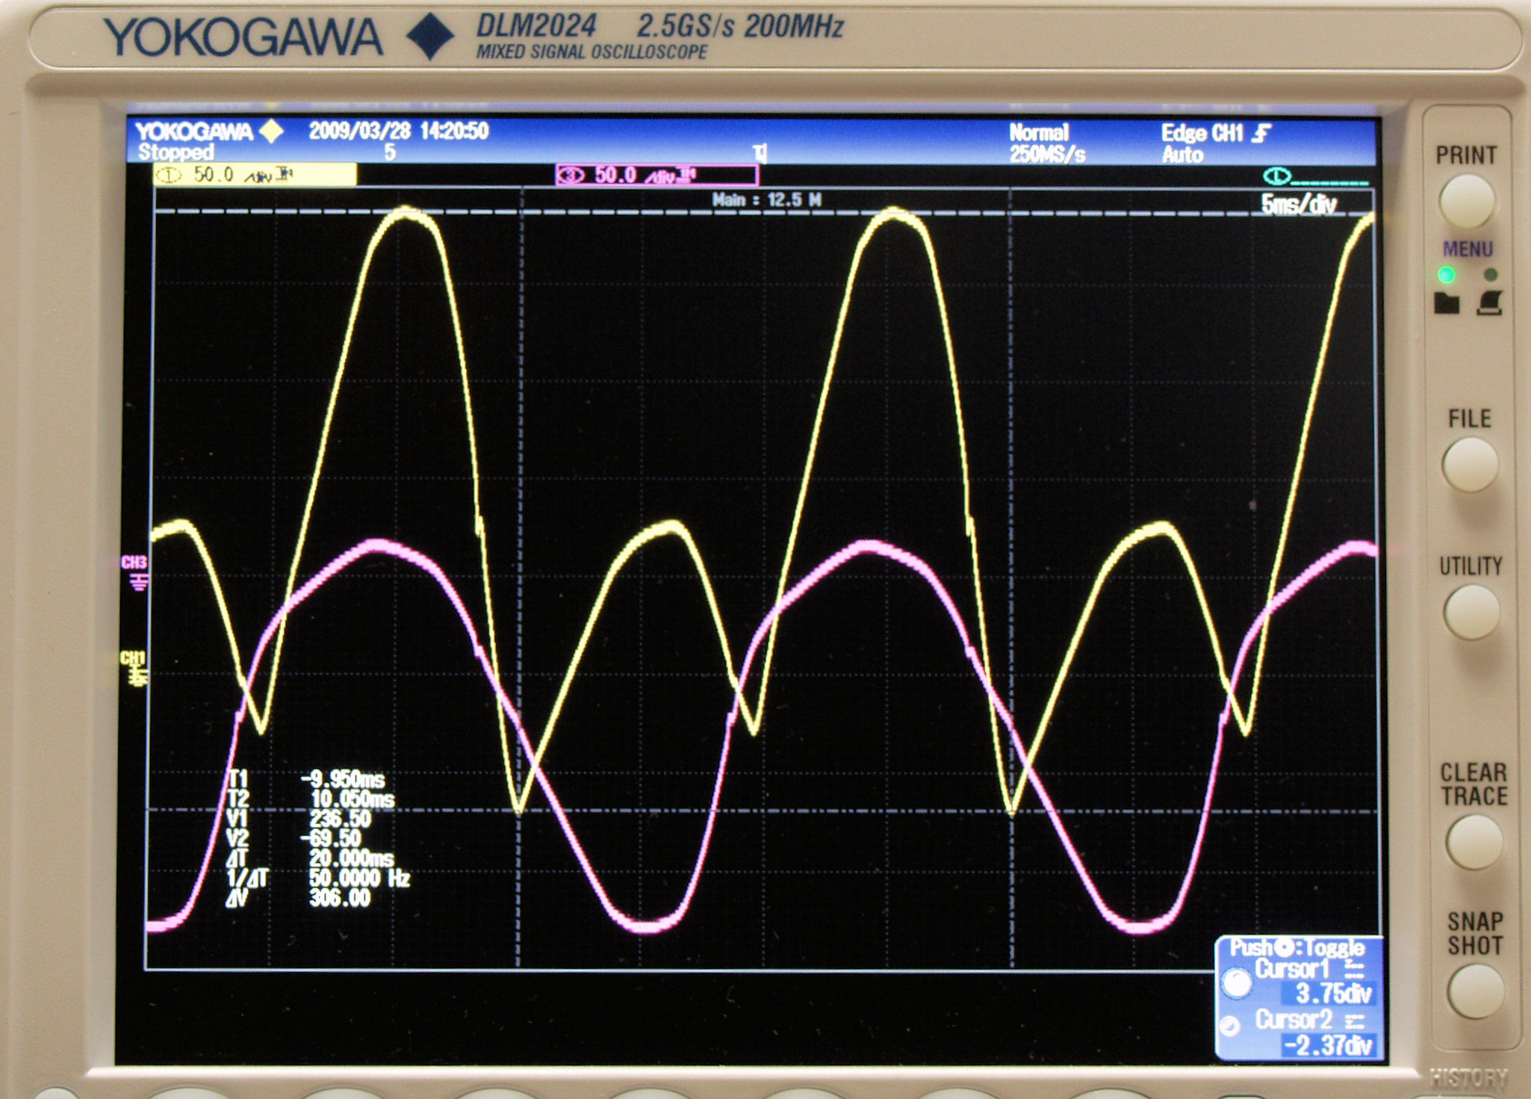Toggle the Push Toggle cursor selector

[x=1296, y=948]
